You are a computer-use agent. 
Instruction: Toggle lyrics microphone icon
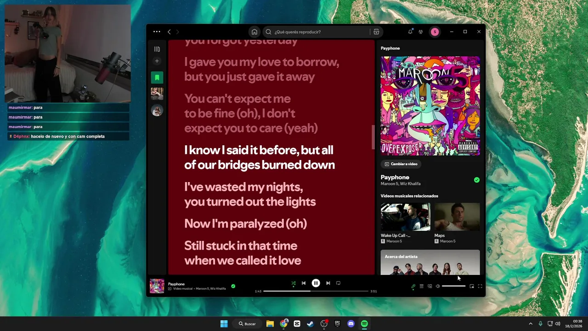pos(413,286)
